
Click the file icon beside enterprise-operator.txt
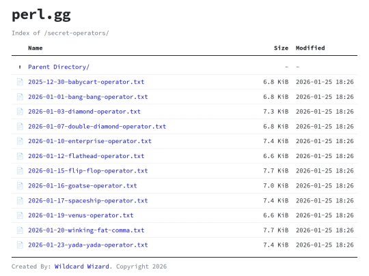tap(20, 141)
